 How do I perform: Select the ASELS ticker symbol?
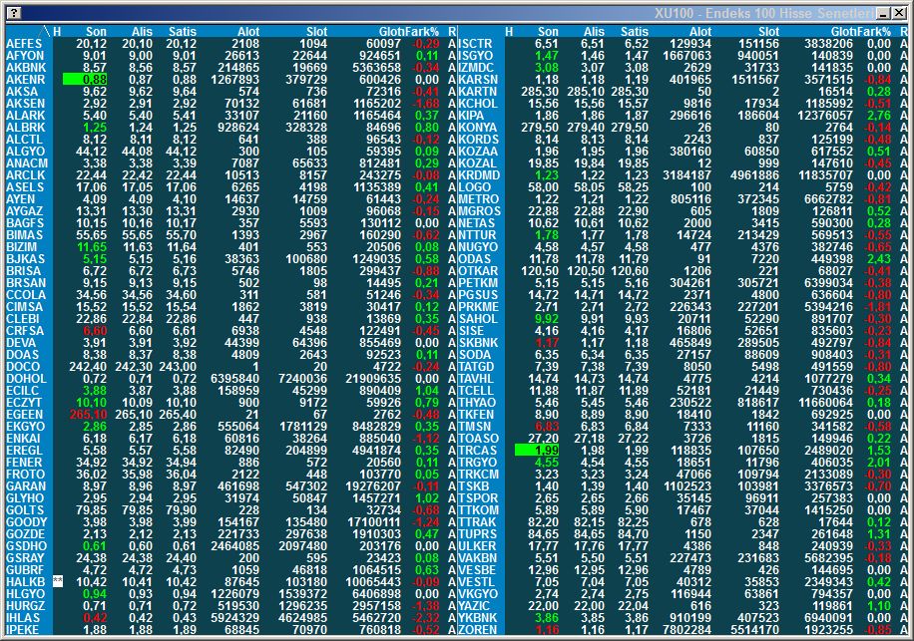[x=25, y=186]
